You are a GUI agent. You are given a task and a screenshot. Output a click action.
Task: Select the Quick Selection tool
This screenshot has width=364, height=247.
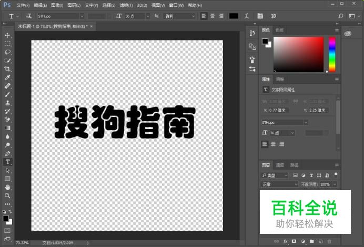(x=7, y=60)
